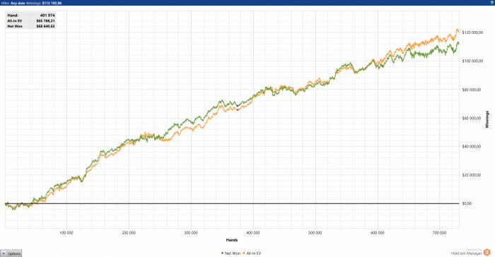Click the 200 000 hands axis label

click(x=129, y=233)
